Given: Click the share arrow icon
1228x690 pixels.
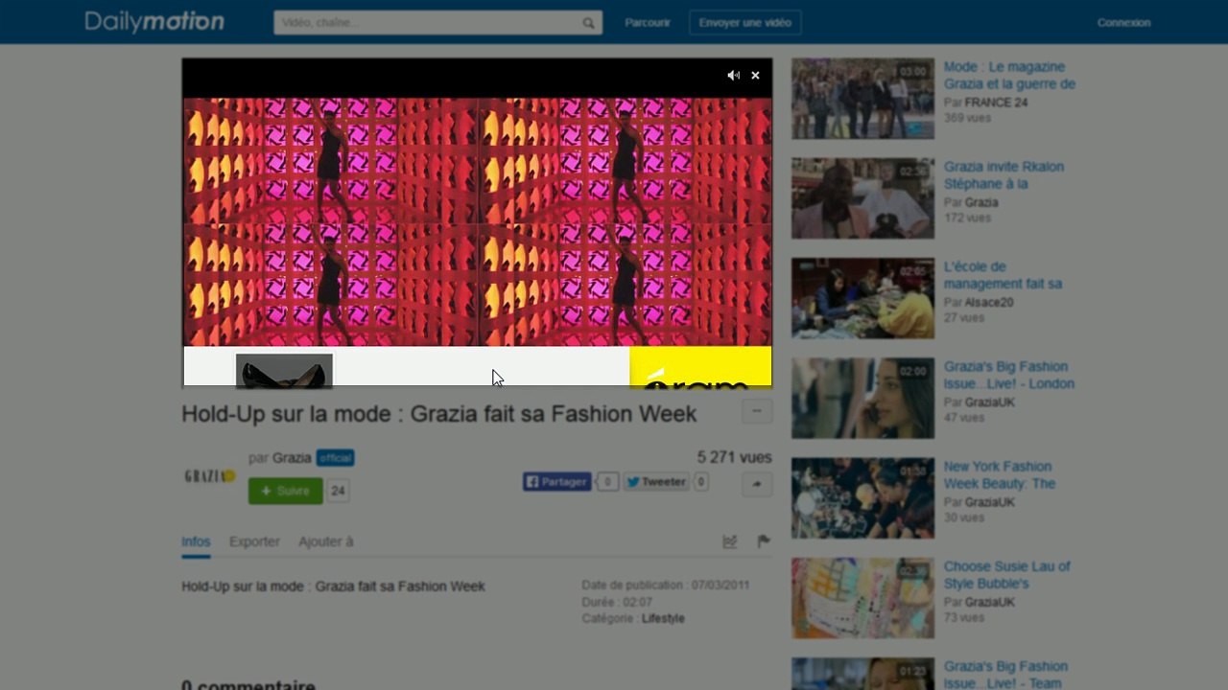Looking at the screenshot, I should point(757,485).
